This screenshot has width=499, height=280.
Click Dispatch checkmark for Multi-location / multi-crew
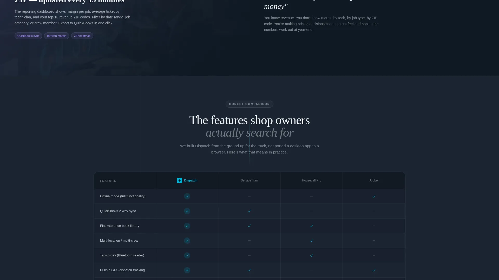(187, 241)
